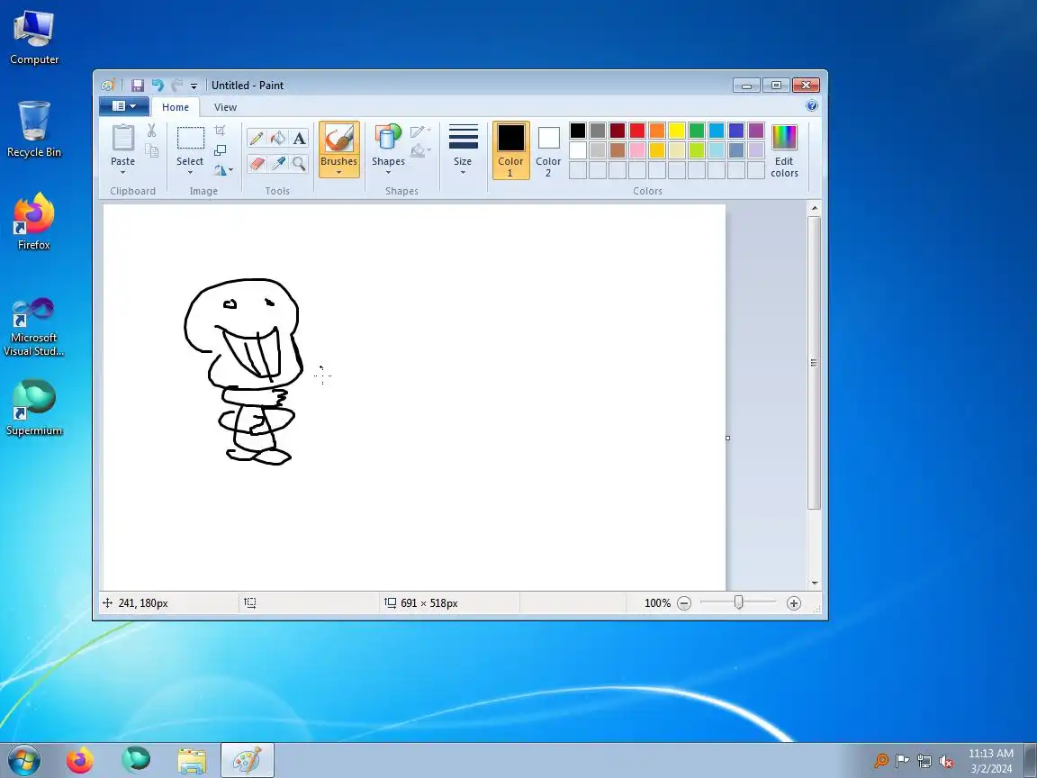Open Recycle Bin on desktop
Screen dimensions: 1037x778
pos(33,129)
